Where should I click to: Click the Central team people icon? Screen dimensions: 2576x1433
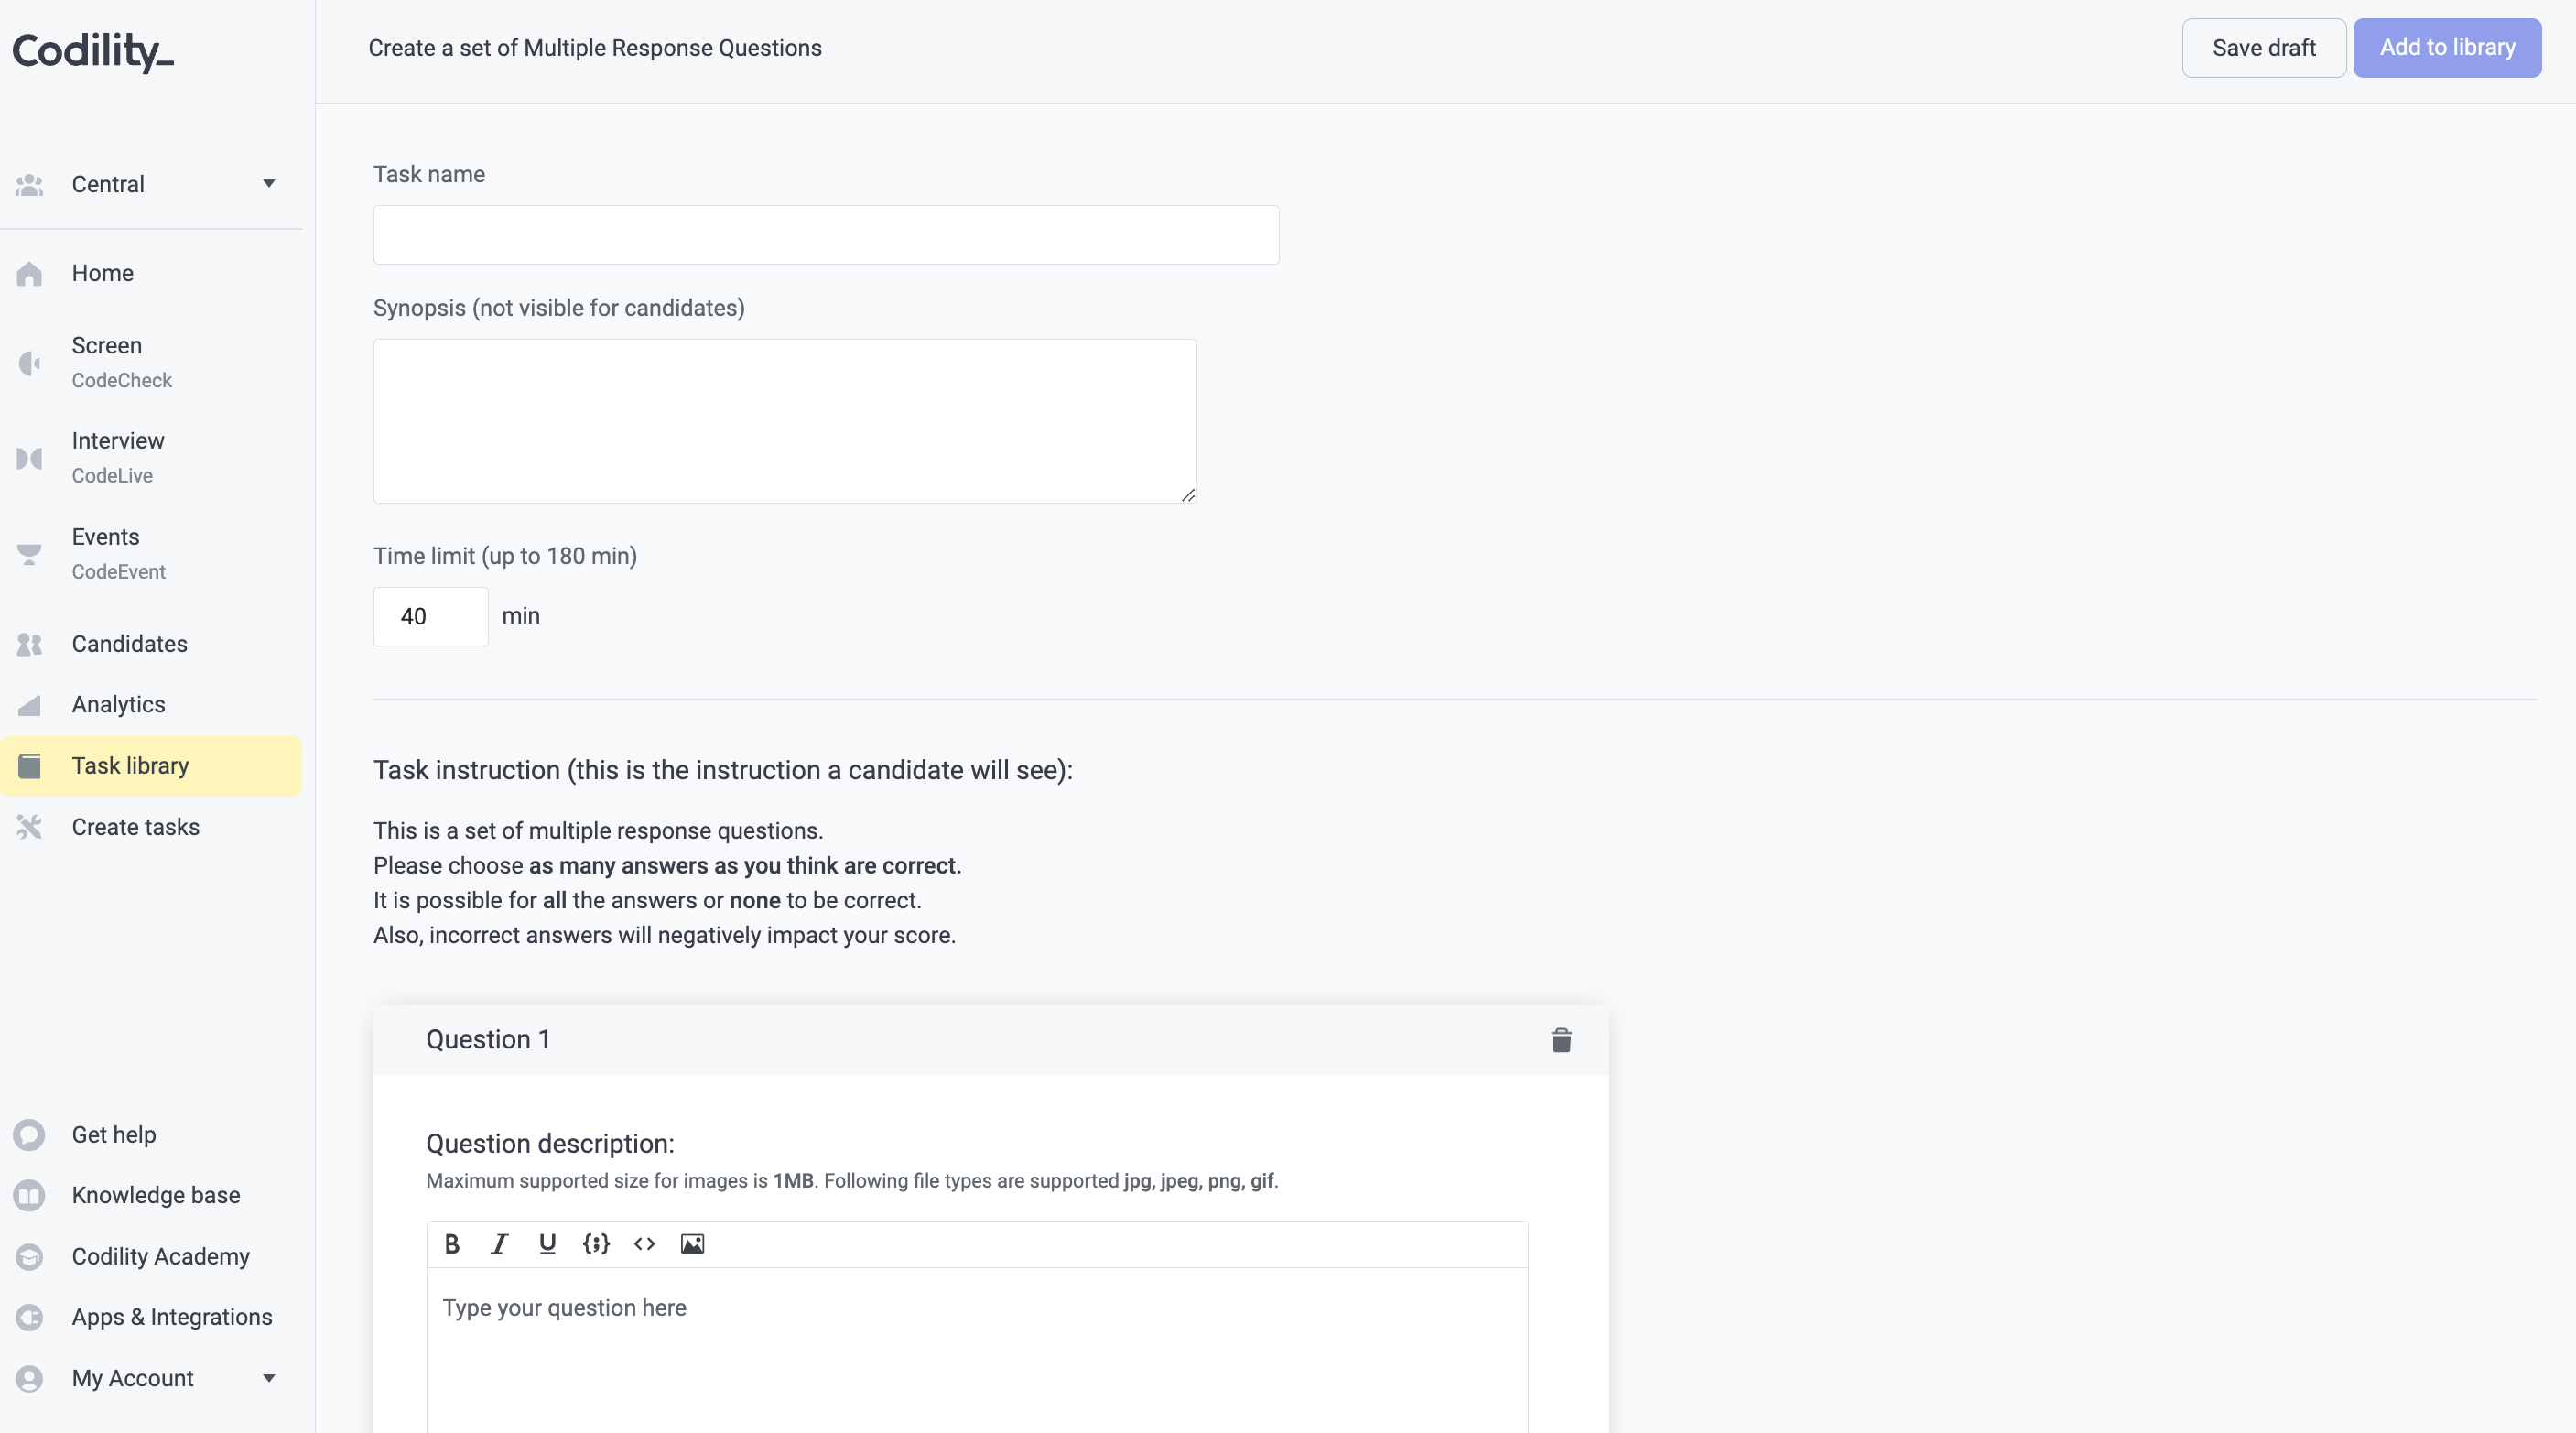point(29,185)
